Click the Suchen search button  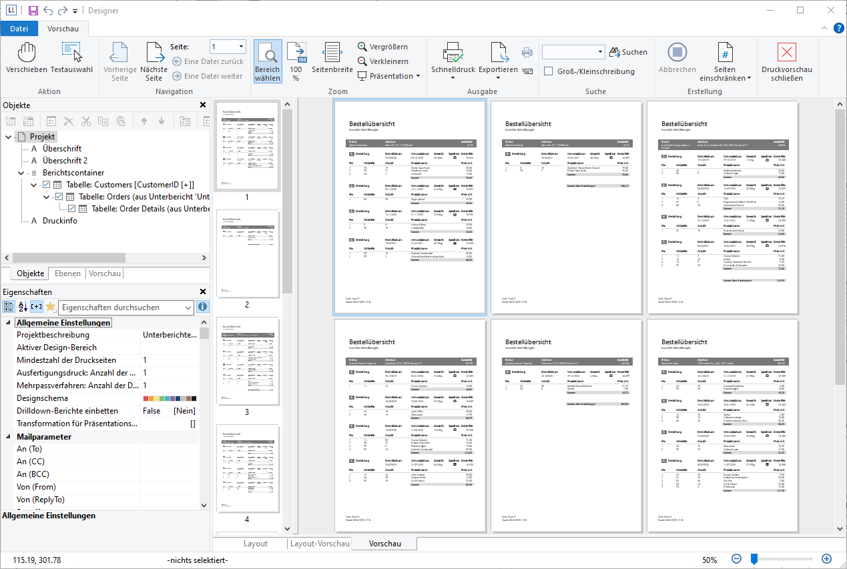pyautogui.click(x=627, y=52)
